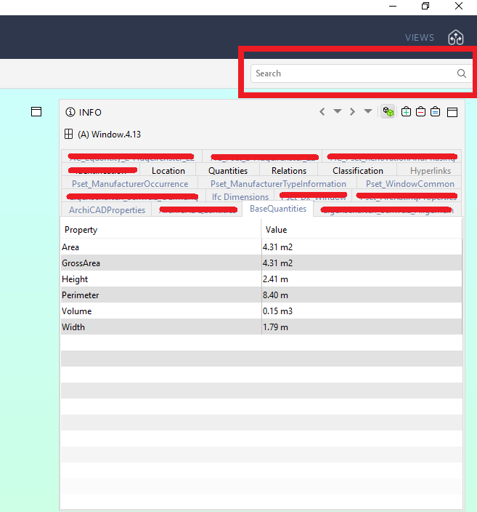Toggle the green cube selection sync button
Image resolution: width=477 pixels, height=512 pixels.
pyautogui.click(x=388, y=112)
